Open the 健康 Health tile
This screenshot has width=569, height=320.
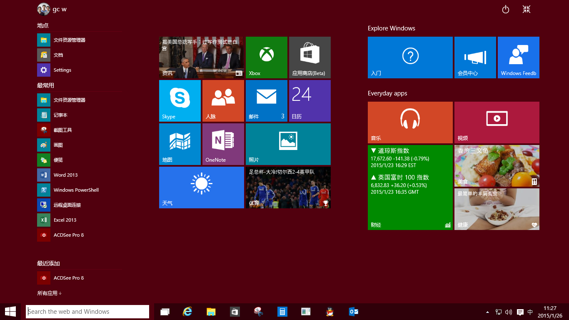pyautogui.click(x=497, y=209)
